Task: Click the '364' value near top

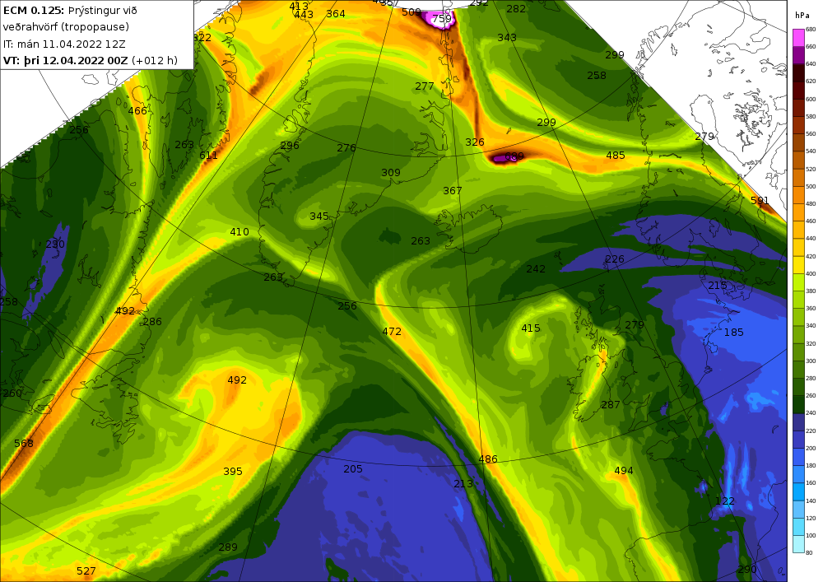Action: pyautogui.click(x=336, y=14)
